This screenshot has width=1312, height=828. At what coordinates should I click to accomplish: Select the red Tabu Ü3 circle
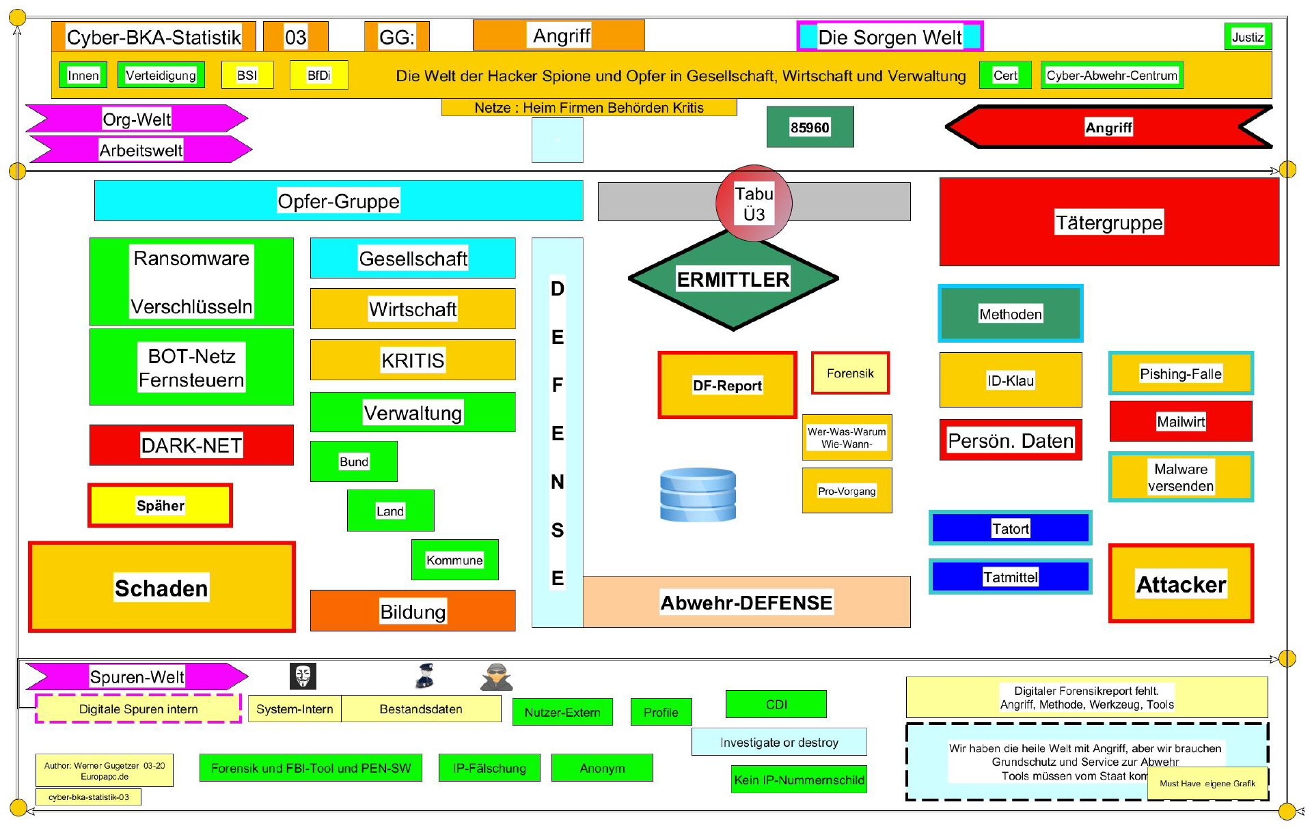754,203
